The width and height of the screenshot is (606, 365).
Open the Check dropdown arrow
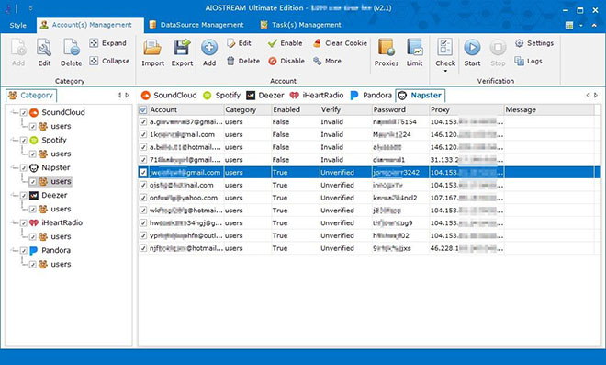point(445,71)
